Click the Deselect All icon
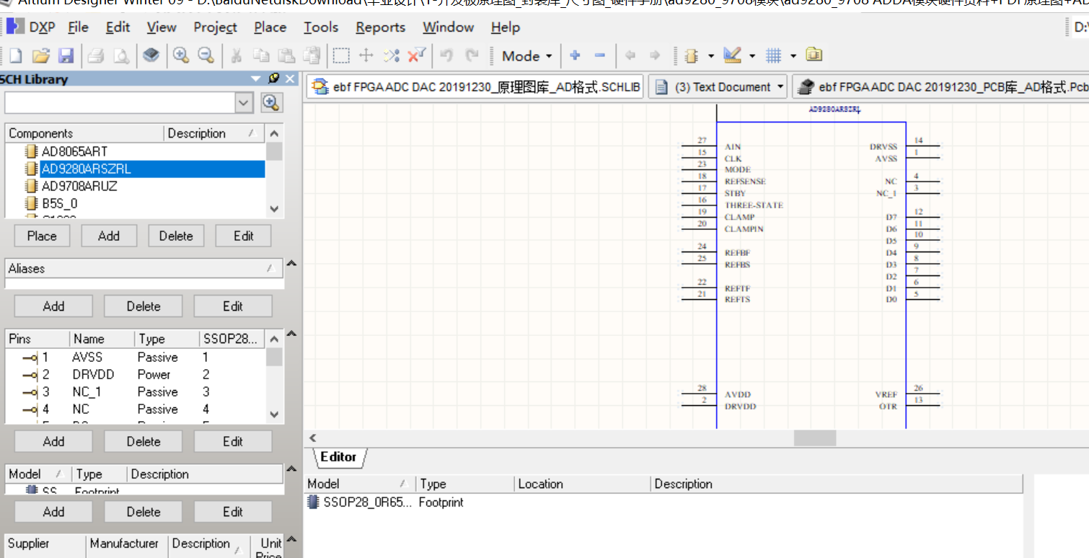 tap(392, 56)
